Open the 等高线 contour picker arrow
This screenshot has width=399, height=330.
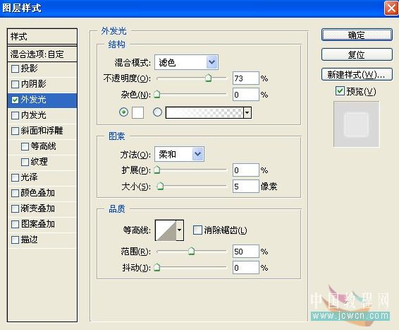tap(180, 230)
